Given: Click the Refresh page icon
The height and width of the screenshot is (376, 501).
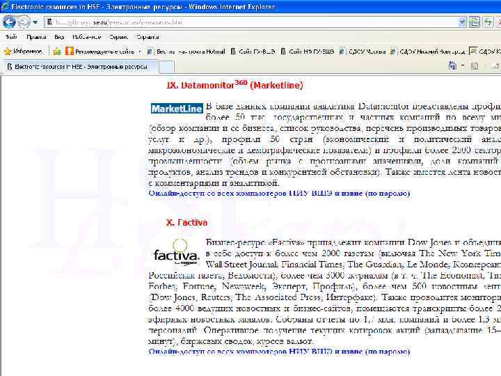Looking at the screenshot, I should [488, 22].
